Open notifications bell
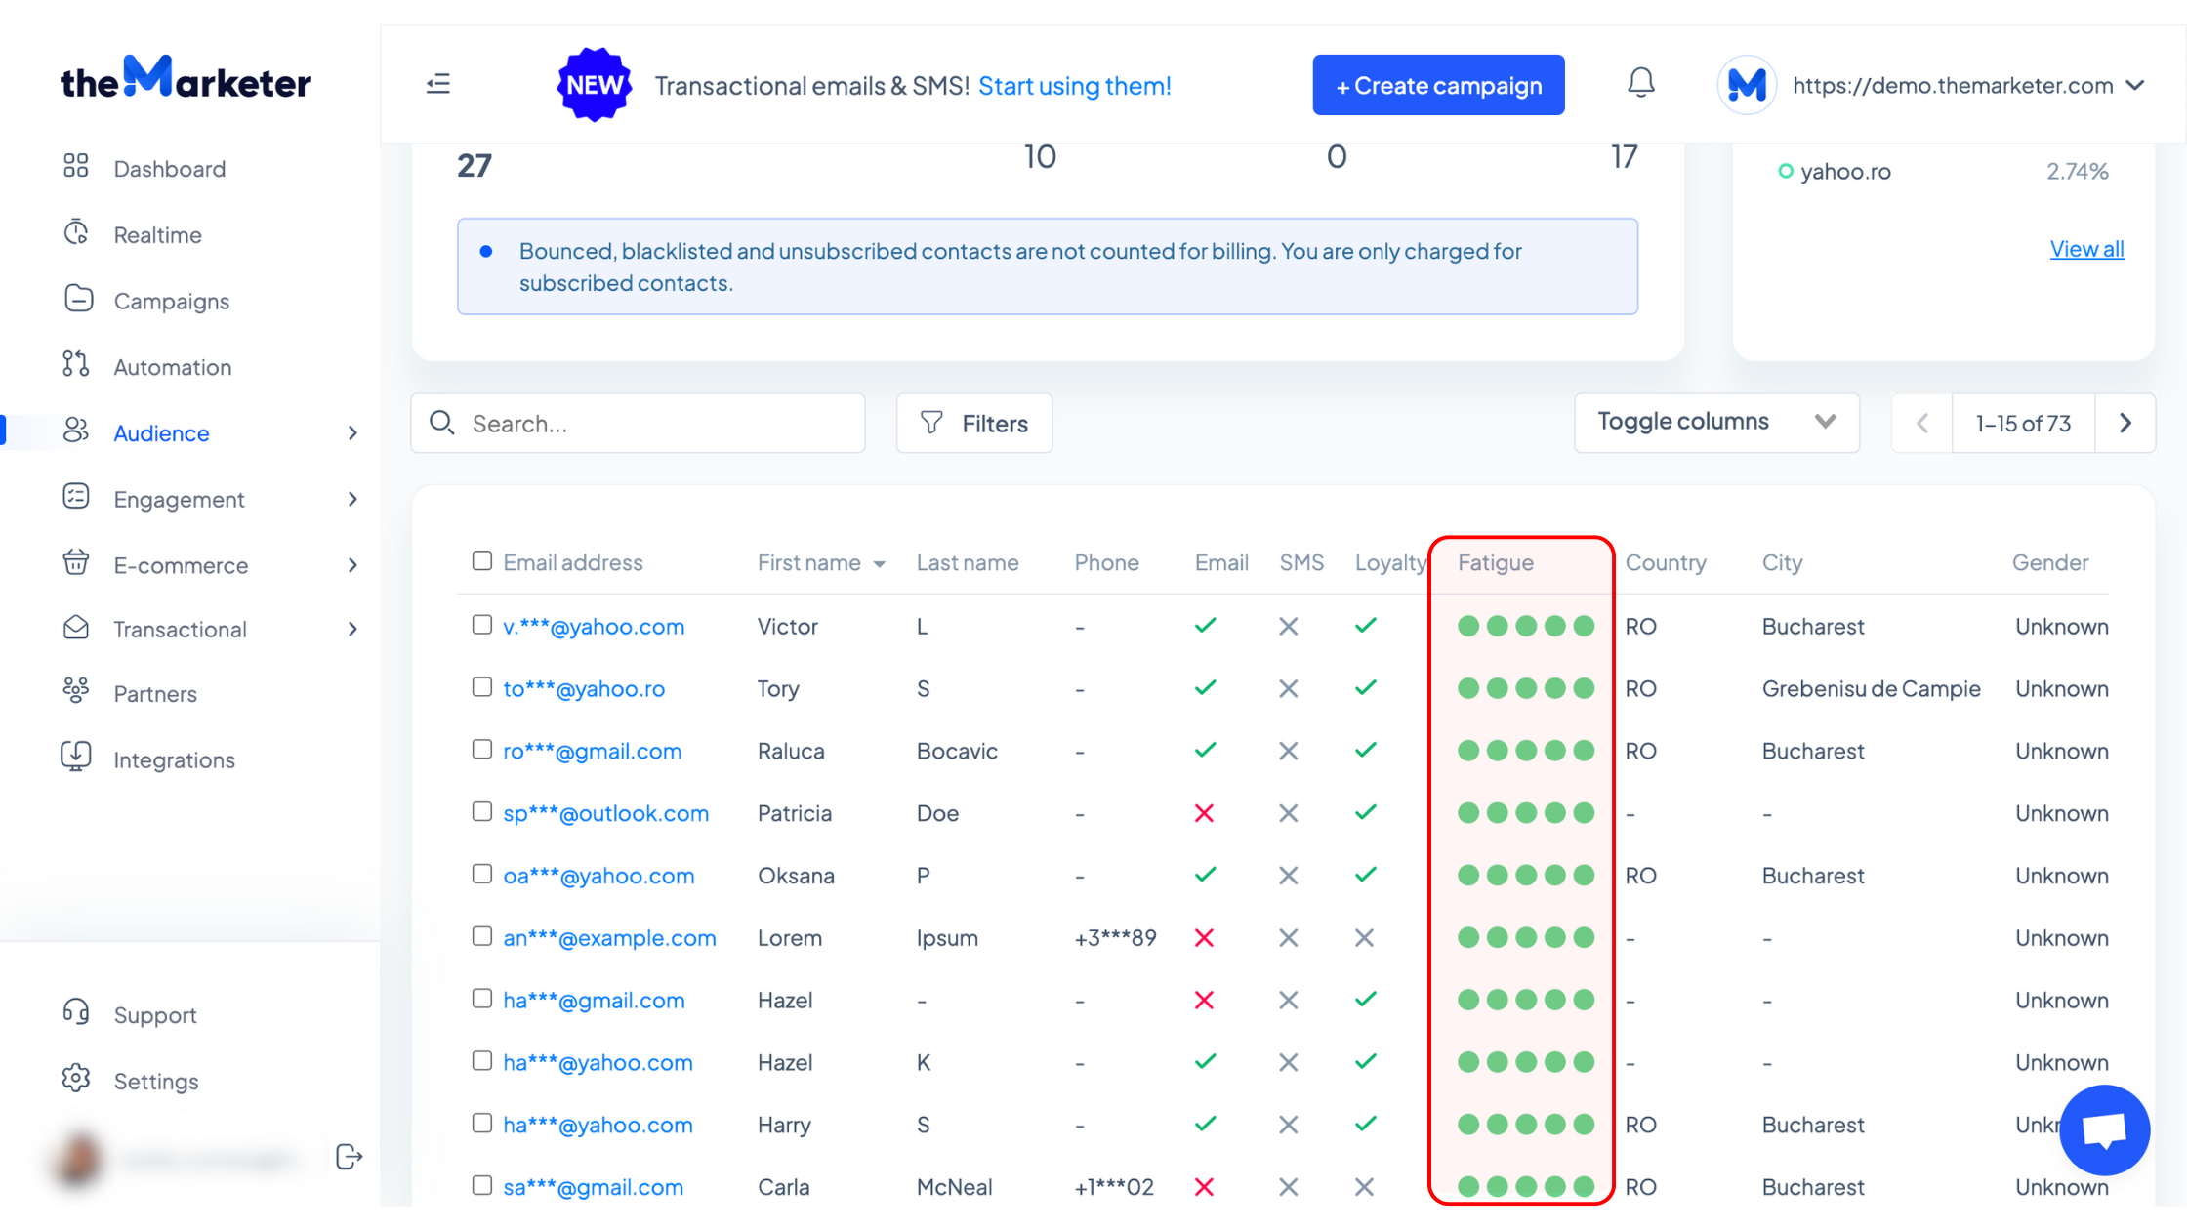 (1640, 83)
